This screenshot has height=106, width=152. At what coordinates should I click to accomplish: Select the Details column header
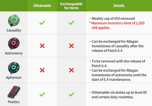tap(119, 6)
